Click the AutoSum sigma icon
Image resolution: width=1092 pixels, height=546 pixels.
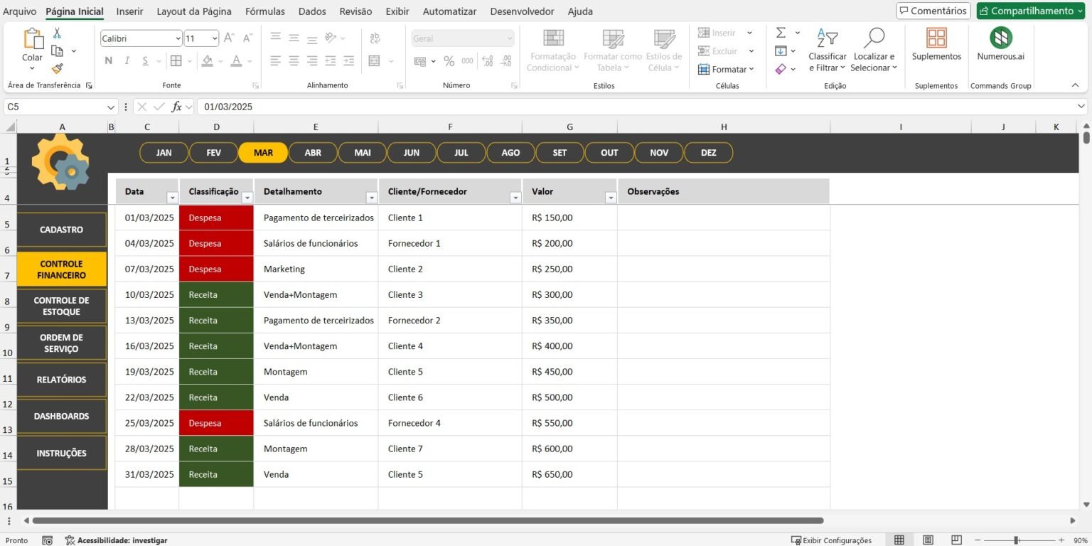coord(781,33)
